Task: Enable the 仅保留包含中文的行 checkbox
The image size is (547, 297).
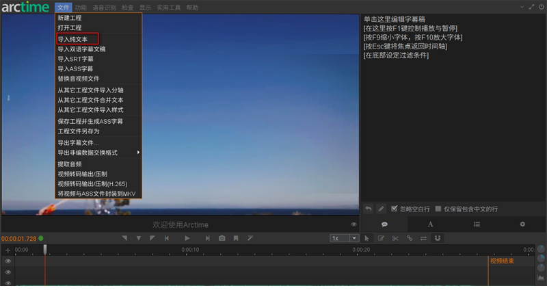Action: 438,208
